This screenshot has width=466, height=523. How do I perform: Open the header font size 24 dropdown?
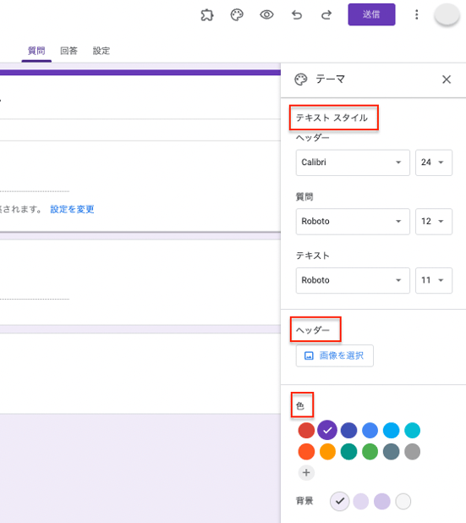click(x=433, y=162)
